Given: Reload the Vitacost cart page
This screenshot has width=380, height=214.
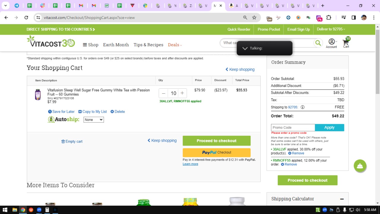Looking at the screenshot, I should 26,17.
